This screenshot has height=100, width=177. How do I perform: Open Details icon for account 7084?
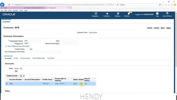81,84
